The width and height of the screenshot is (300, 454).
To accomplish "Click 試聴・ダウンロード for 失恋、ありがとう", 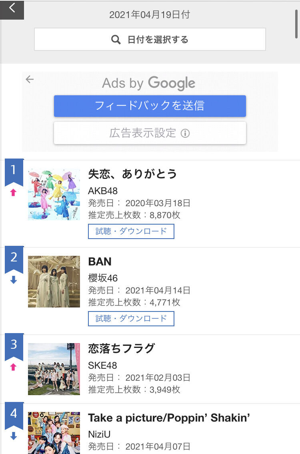I will pos(131,231).
